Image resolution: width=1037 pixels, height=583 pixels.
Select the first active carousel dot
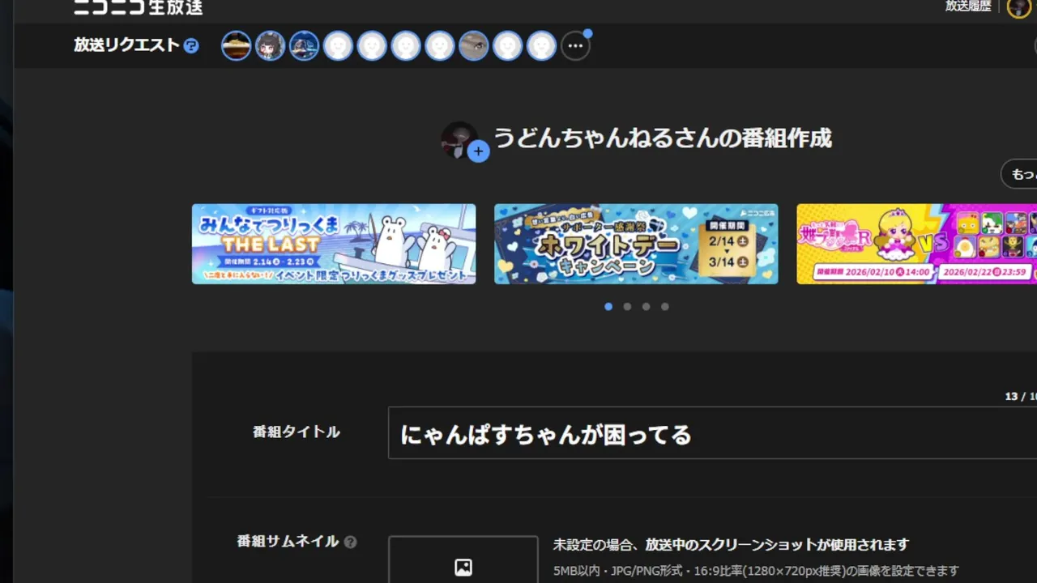[608, 307]
